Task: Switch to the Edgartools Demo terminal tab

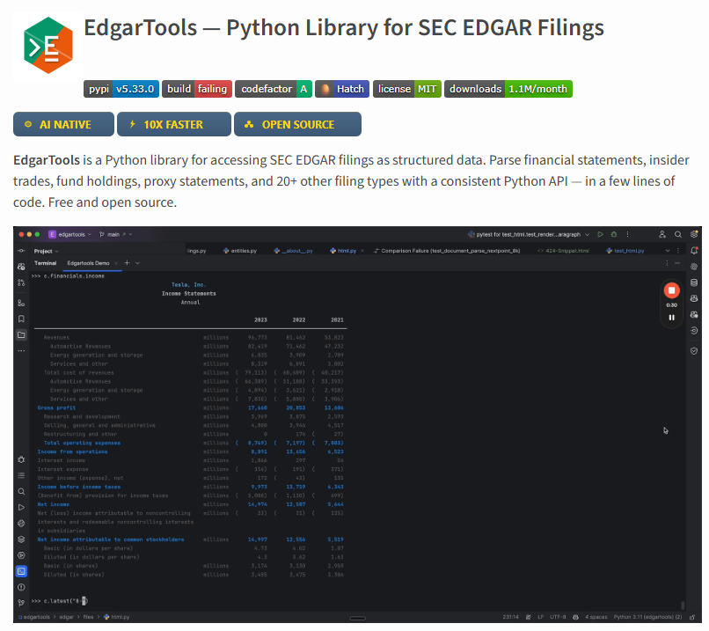Action: tap(88, 263)
